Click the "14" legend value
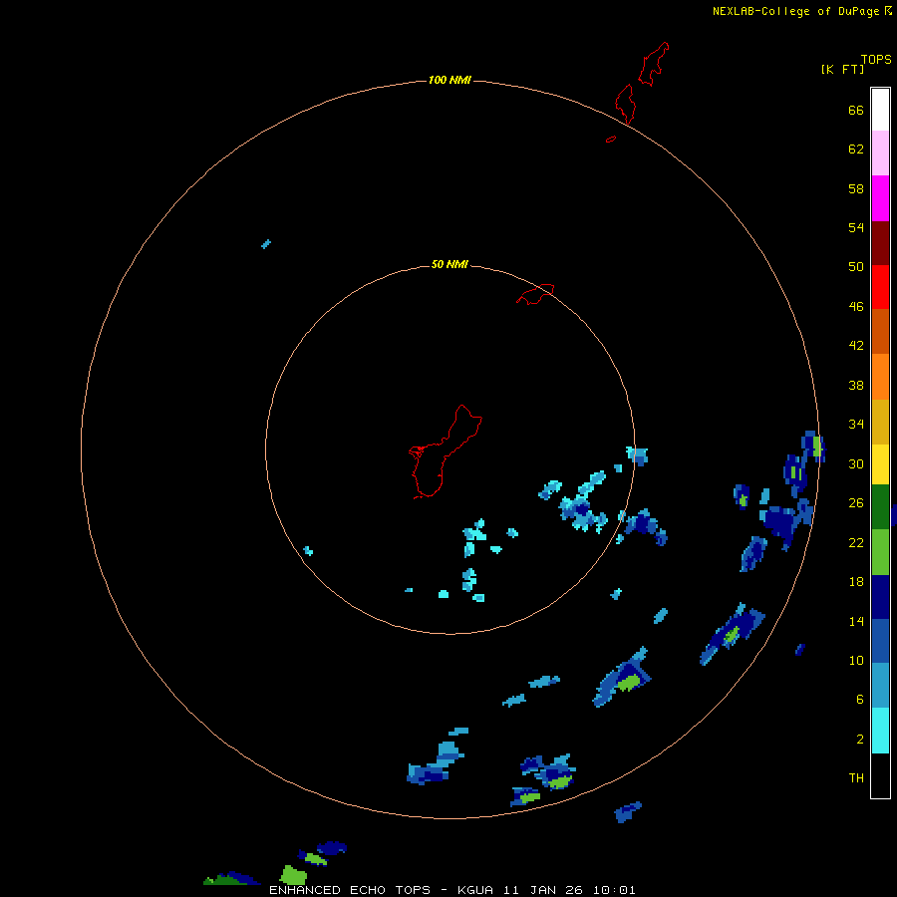The height and width of the screenshot is (897, 897). click(x=856, y=621)
